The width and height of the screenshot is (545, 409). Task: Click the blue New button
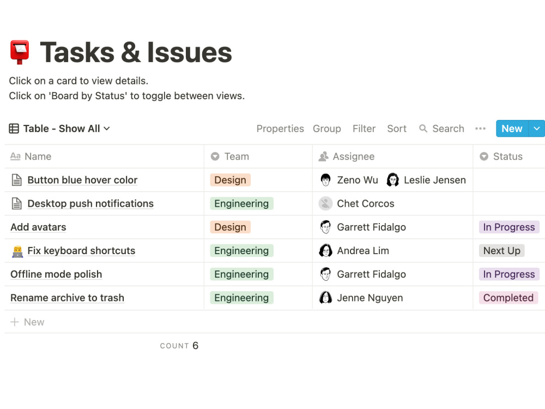coord(512,129)
